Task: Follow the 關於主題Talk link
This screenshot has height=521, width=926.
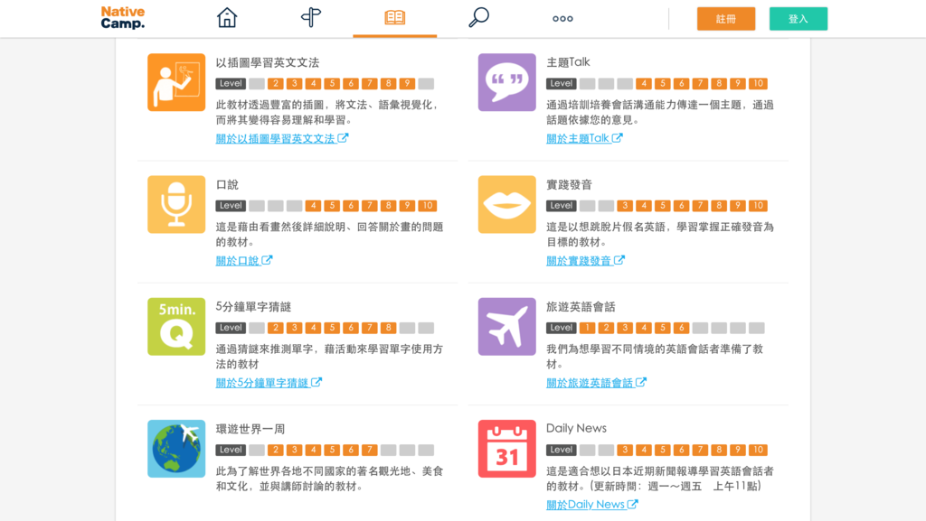Action: pos(584,138)
